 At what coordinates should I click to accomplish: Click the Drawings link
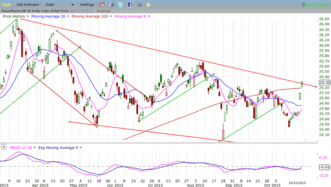point(103,10)
